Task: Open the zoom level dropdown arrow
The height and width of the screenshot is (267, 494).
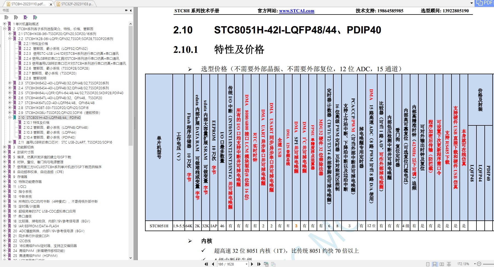Action: [x=475, y=264]
